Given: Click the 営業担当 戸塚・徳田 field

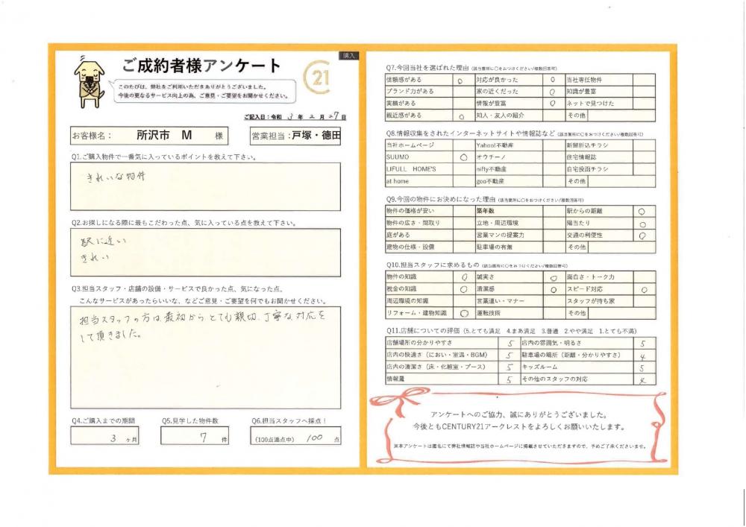Looking at the screenshot, I should point(295,136).
